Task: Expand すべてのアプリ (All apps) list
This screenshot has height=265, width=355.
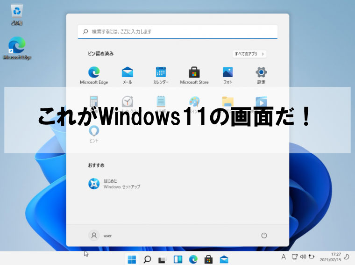Action: click(249, 54)
